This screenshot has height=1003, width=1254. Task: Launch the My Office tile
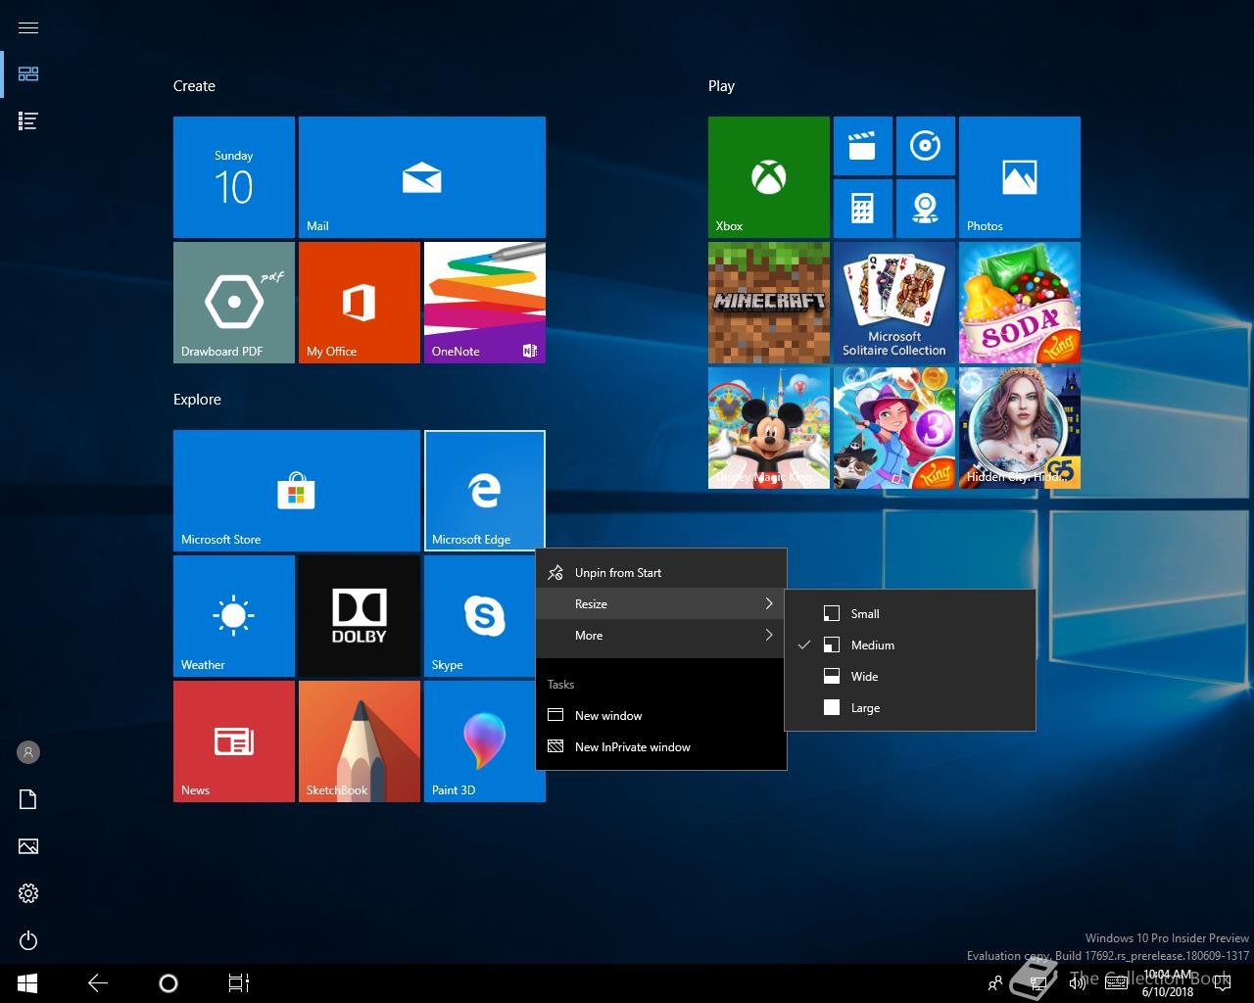360,303
